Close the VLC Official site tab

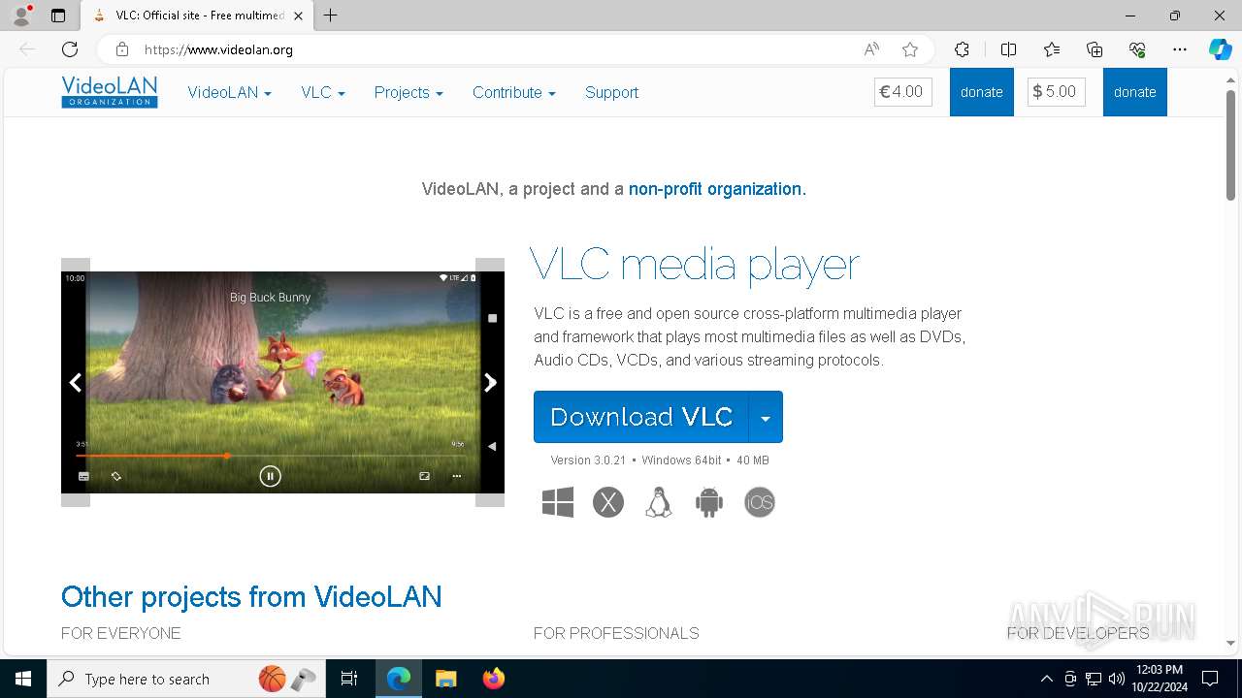click(298, 16)
